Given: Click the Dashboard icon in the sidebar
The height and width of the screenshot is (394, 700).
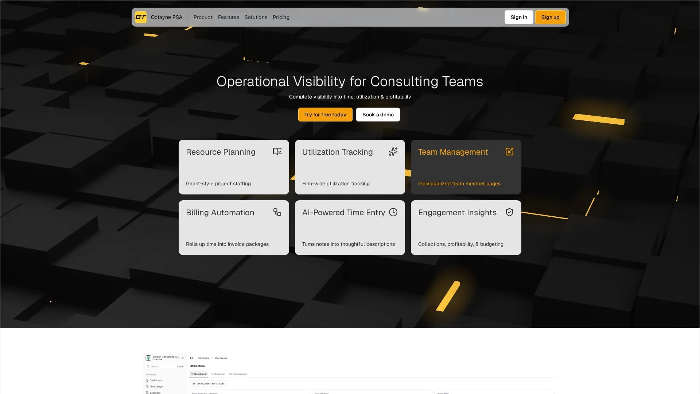Looking at the screenshot, I should point(147,380).
